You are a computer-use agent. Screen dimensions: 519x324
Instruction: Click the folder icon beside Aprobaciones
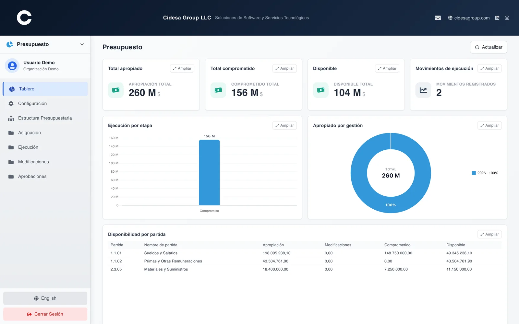(x=11, y=177)
